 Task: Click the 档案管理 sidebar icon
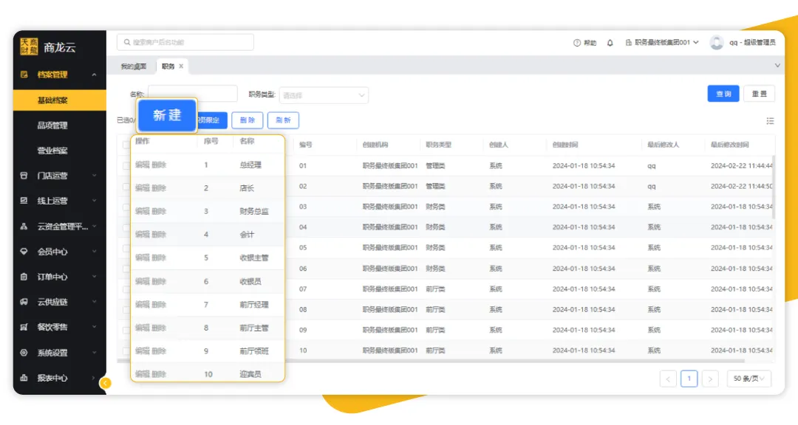24,75
